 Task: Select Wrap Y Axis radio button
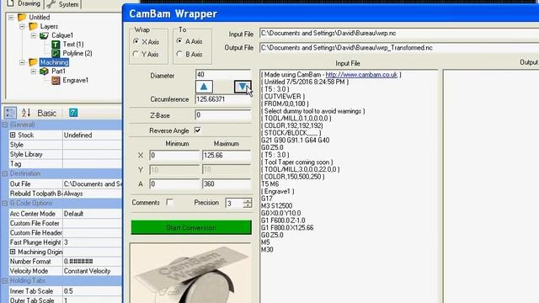[136, 54]
